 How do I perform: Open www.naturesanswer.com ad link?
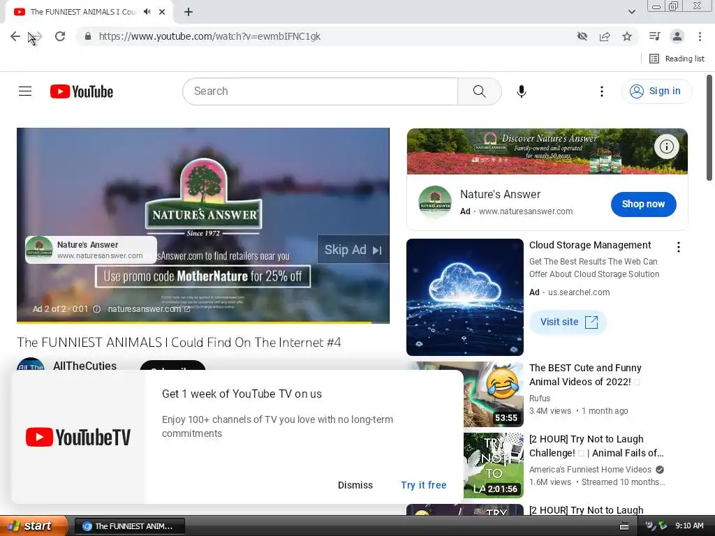click(x=525, y=211)
